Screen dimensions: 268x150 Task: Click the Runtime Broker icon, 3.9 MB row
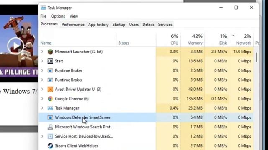tap(50, 80)
